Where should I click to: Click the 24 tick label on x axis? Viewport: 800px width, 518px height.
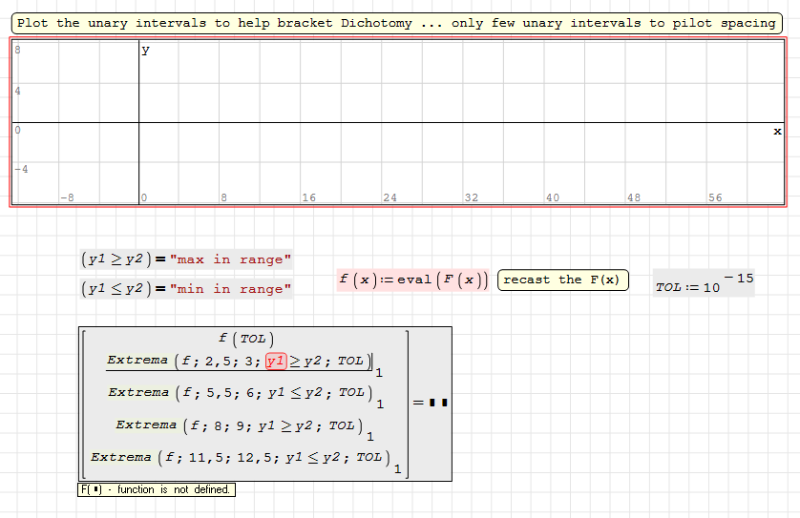[389, 197]
